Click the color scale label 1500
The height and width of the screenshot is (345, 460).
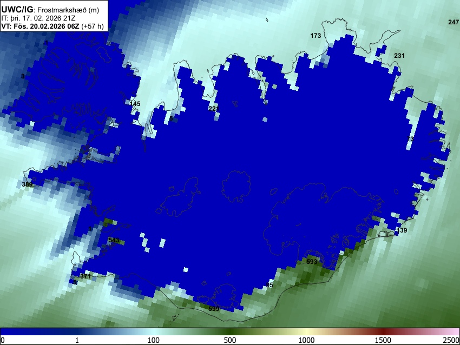tap(383, 340)
